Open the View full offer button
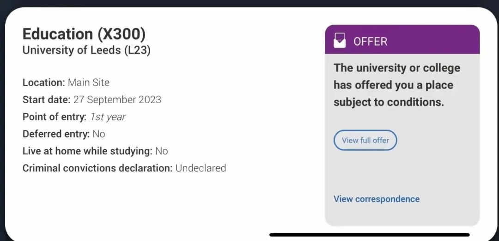Image resolution: width=499 pixels, height=241 pixels. pyautogui.click(x=365, y=140)
